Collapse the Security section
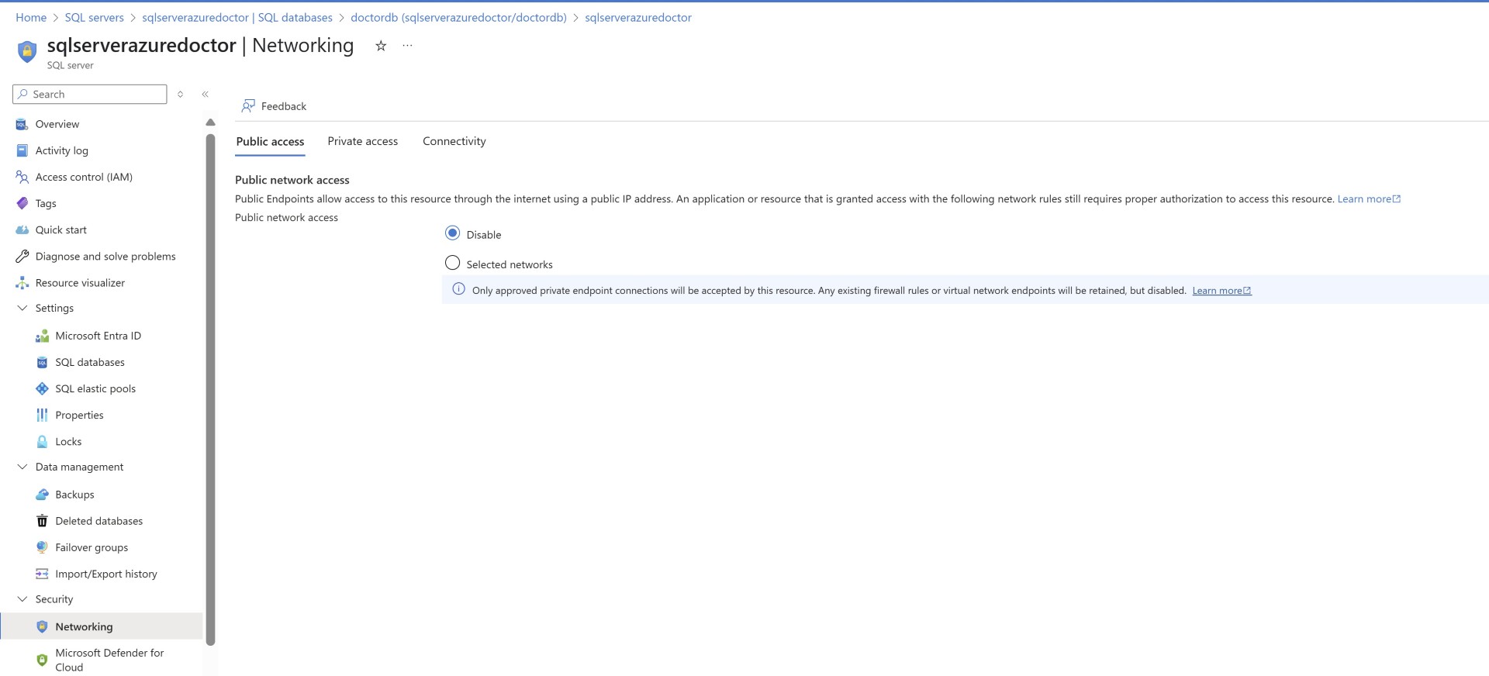 click(x=22, y=599)
